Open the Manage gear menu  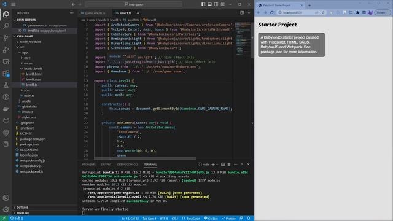click(6, 209)
